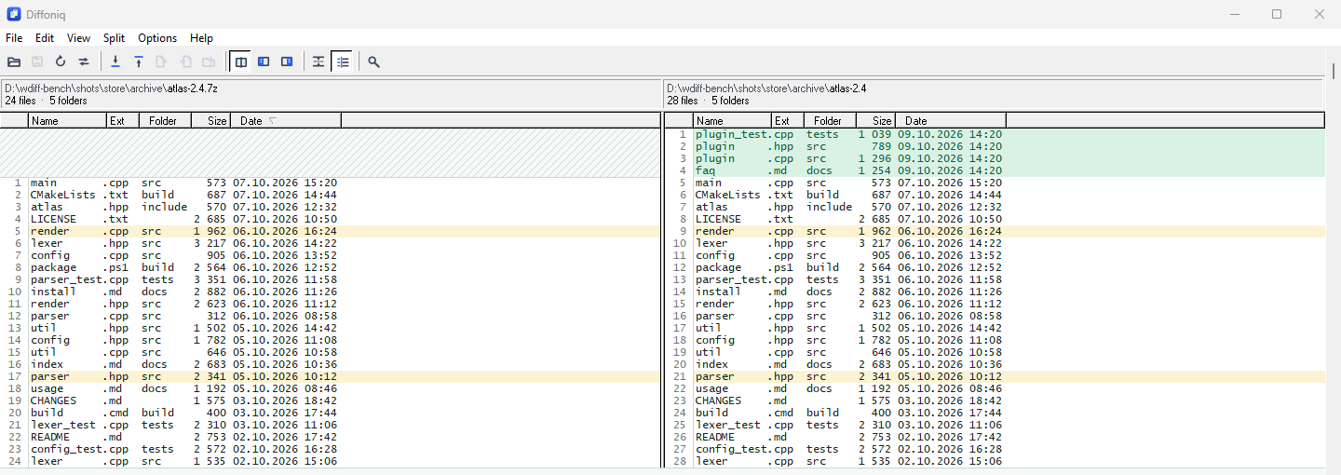The width and height of the screenshot is (1341, 475).
Task: Sort right pane by Name column
Action: point(733,120)
